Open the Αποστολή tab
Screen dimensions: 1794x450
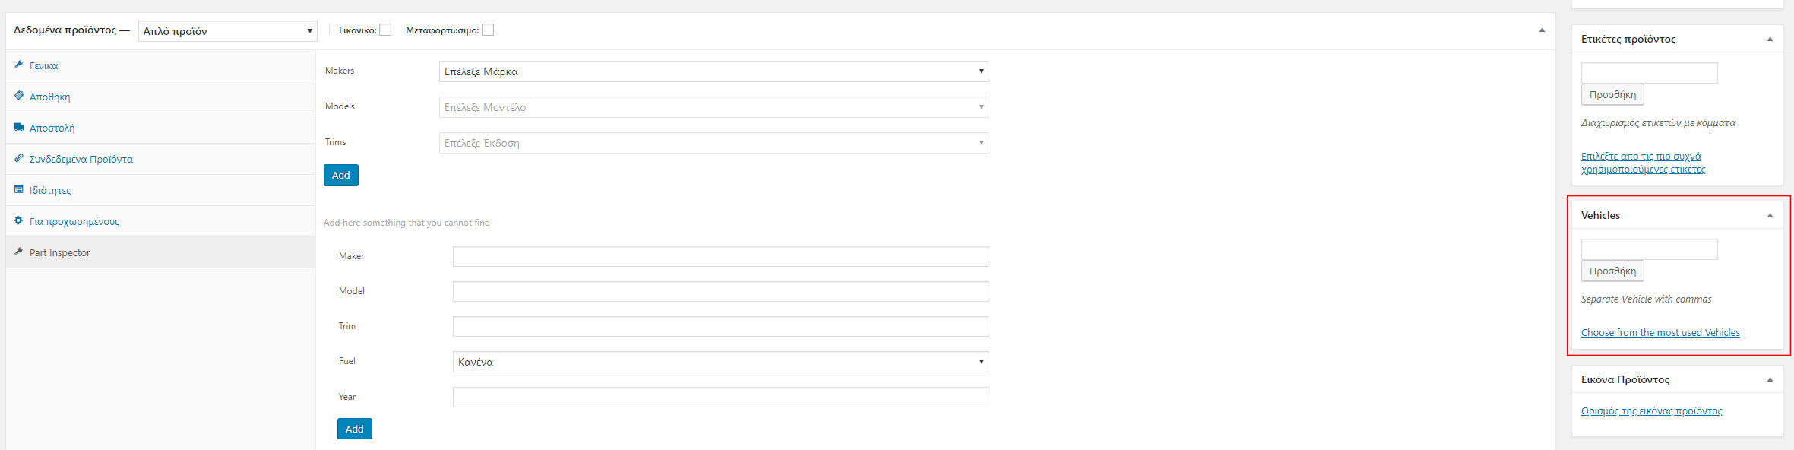coord(52,128)
